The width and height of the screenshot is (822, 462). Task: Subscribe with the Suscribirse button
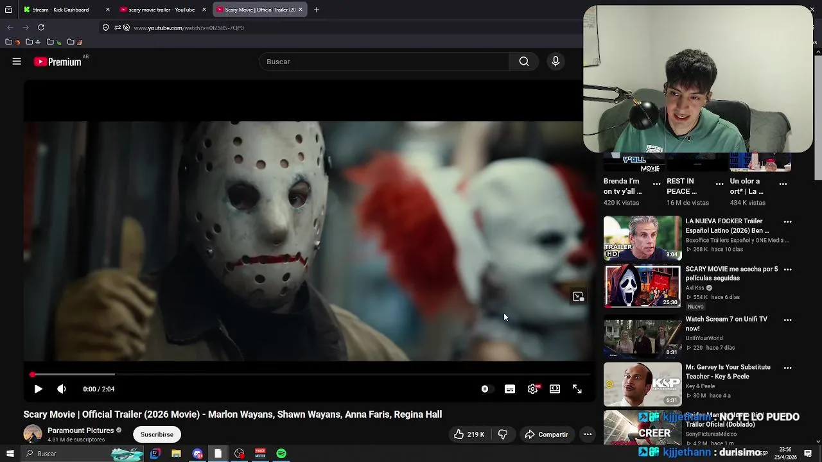[x=157, y=434]
